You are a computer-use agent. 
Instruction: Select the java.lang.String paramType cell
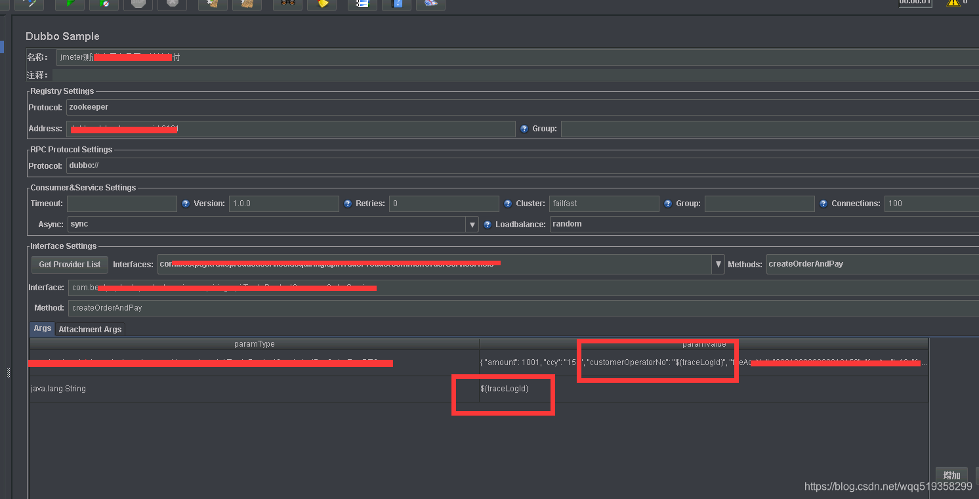coord(255,389)
